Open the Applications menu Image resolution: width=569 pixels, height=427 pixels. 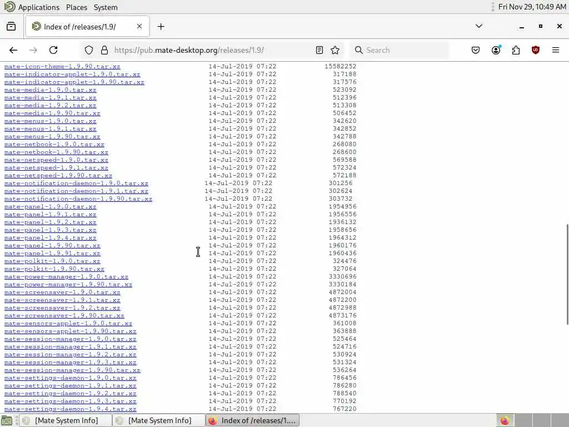[x=38, y=7]
